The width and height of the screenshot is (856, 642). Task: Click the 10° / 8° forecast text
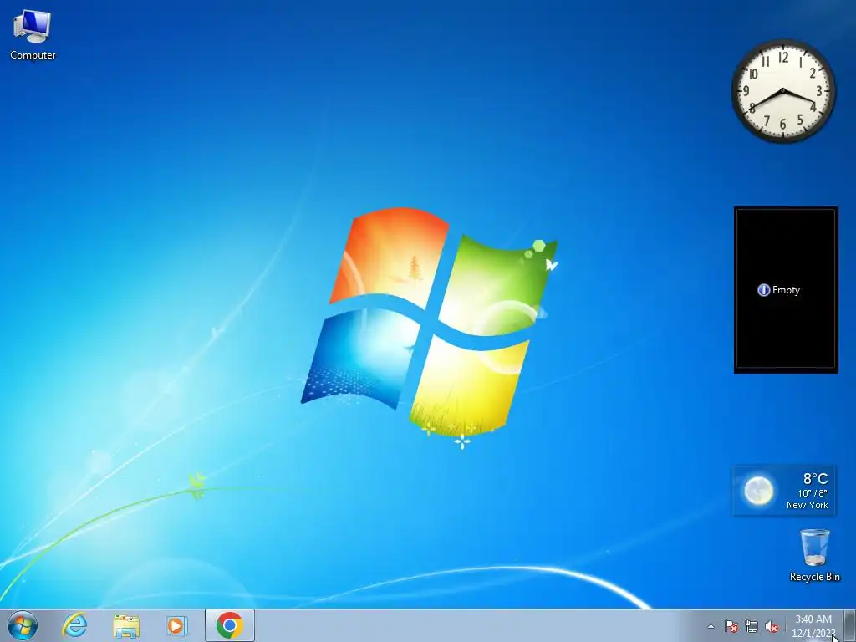click(813, 493)
